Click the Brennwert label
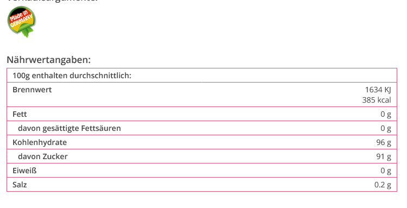 click(x=32, y=90)
